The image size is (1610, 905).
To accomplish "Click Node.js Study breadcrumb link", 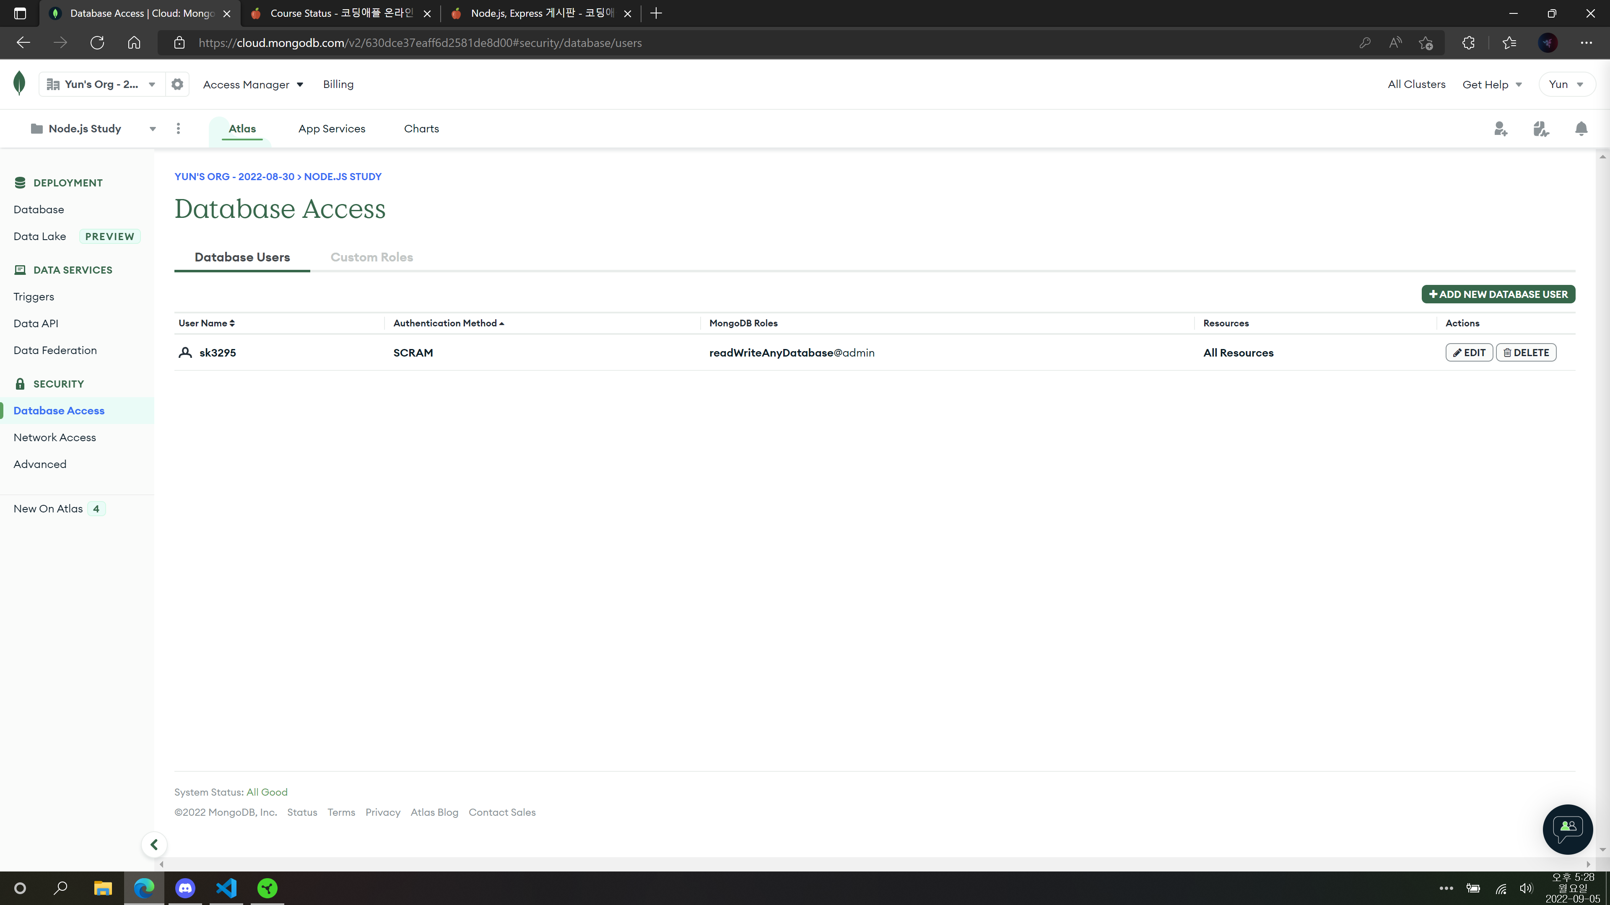I will click(343, 177).
